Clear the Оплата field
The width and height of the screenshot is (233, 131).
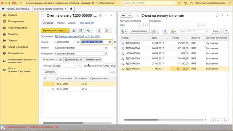(80, 65)
